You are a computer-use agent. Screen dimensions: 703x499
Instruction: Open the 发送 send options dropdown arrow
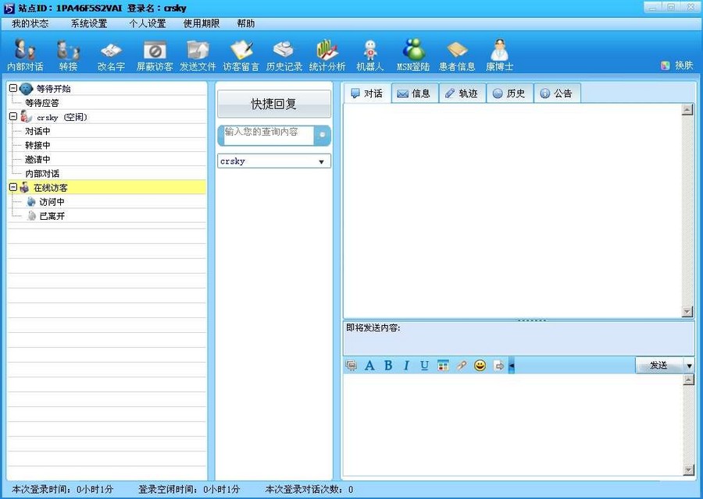(x=689, y=366)
